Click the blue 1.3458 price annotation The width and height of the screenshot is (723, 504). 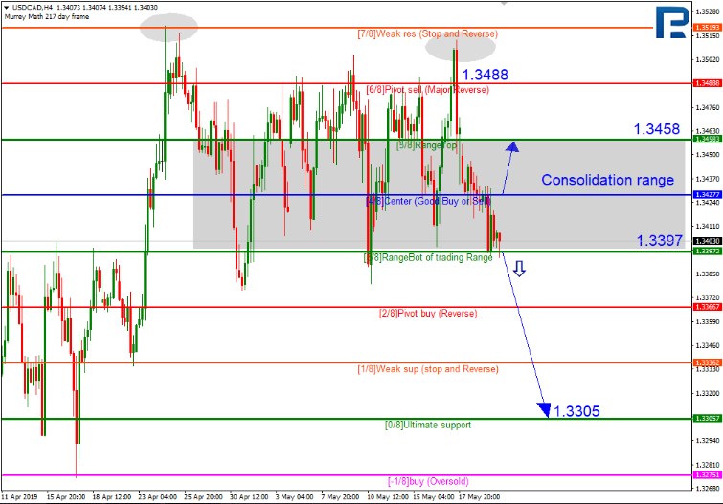point(657,128)
